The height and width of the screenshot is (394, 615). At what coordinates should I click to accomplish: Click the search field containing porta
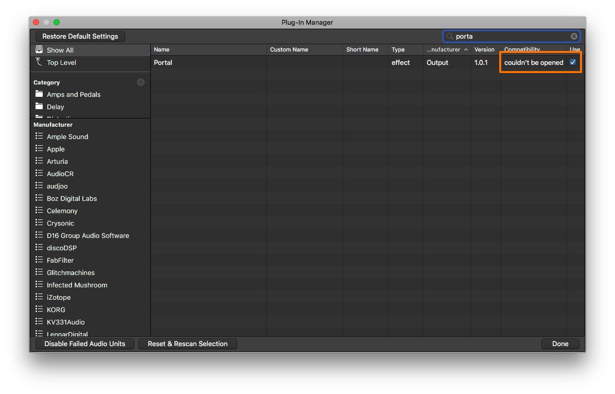512,36
